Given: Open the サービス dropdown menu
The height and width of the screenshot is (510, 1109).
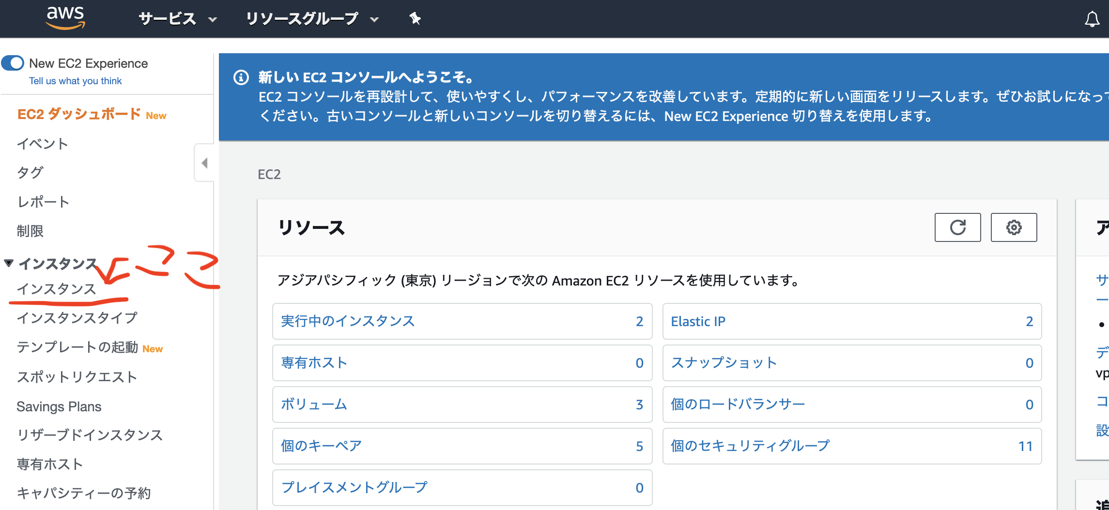Looking at the screenshot, I should click(178, 19).
